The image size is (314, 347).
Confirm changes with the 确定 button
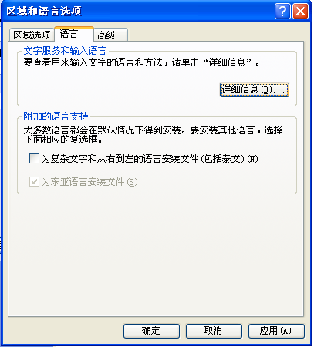coord(151,331)
